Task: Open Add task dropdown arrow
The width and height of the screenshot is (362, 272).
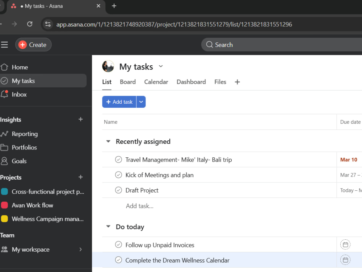Action: point(141,102)
